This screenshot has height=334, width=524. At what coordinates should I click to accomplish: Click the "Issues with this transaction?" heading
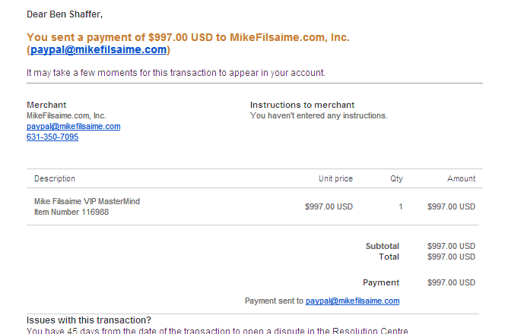click(x=89, y=320)
